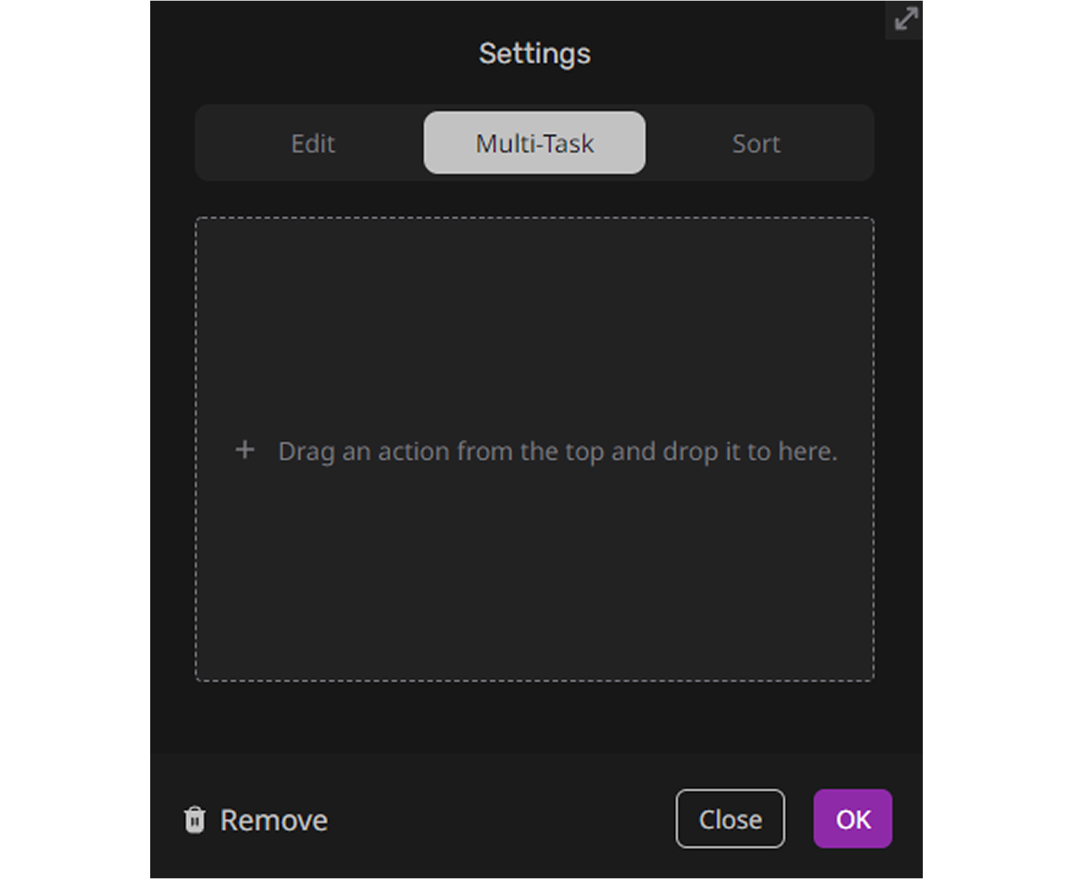The width and height of the screenshot is (1073, 879).
Task: Click the highlighted Multi-Task segment
Action: tap(535, 143)
